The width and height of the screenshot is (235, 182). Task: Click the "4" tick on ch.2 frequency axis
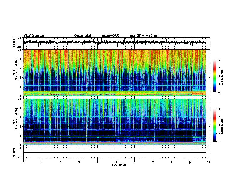[x=20, y=127]
